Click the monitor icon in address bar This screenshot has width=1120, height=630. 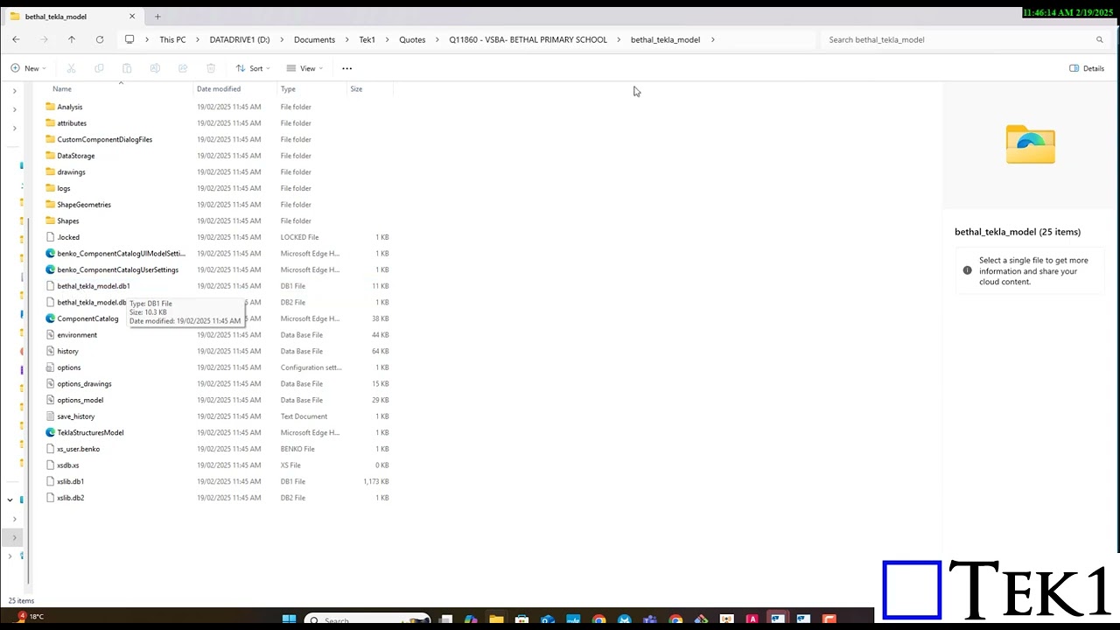[x=129, y=39]
